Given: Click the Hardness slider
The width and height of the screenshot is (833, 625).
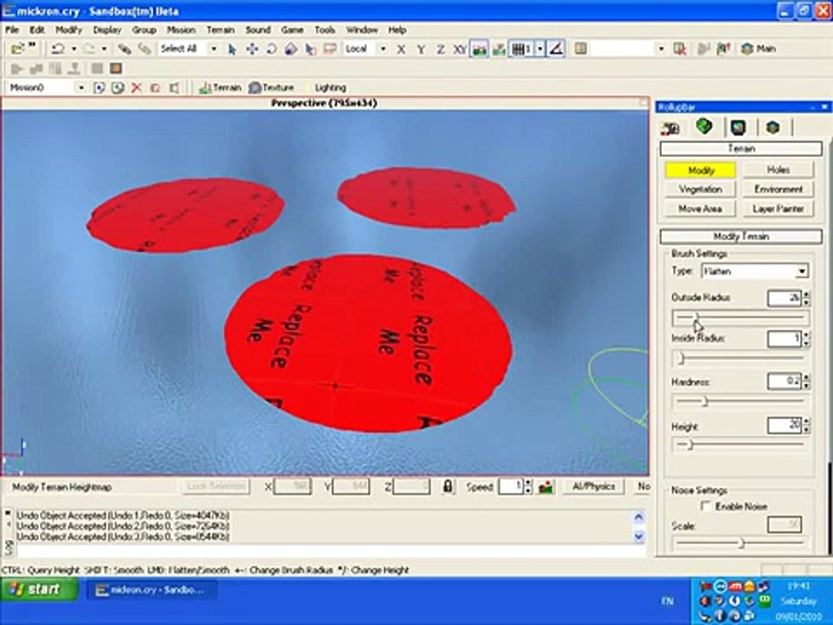Looking at the screenshot, I should point(740,401).
